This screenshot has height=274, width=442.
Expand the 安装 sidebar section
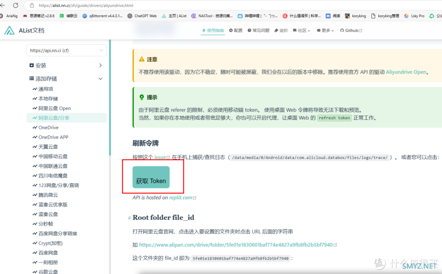click(66, 65)
